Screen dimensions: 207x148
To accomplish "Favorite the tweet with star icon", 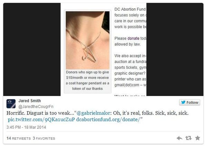I will point(197,138).
